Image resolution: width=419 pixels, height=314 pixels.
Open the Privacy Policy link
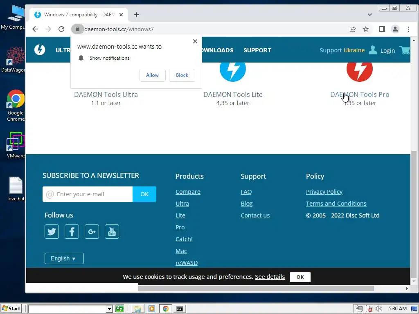click(x=324, y=192)
